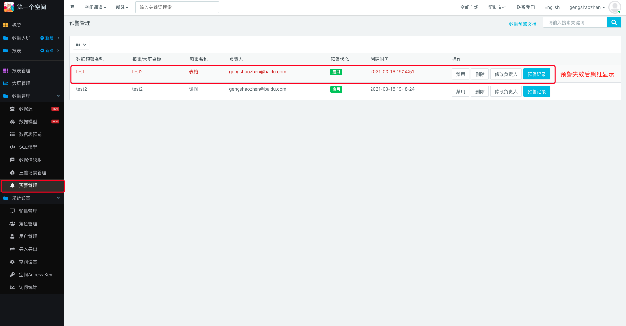Click the 饼图 chart name cell
The image size is (626, 326).
coord(194,89)
